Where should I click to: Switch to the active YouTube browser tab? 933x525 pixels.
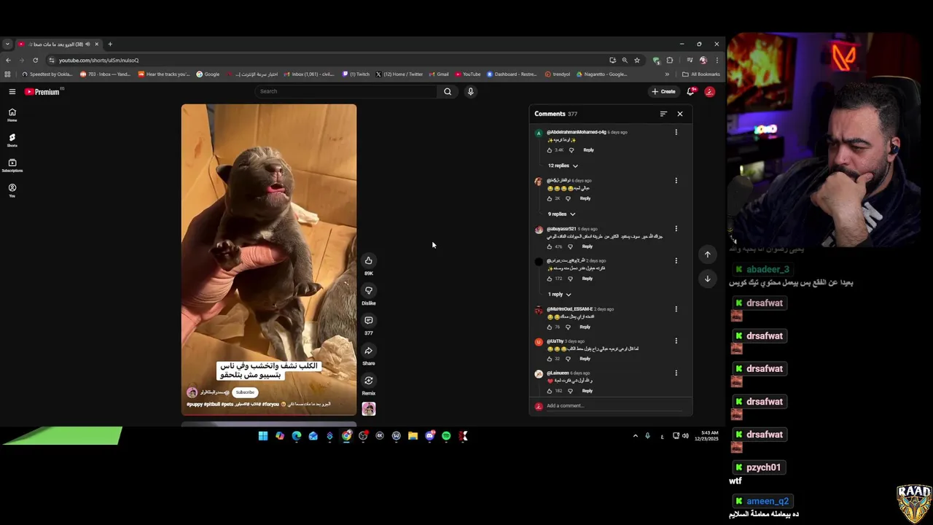click(x=58, y=44)
